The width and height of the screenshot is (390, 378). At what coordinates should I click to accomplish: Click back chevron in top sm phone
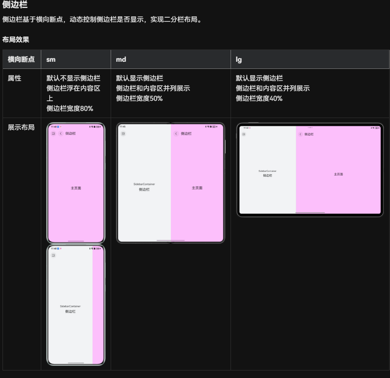coord(61,134)
